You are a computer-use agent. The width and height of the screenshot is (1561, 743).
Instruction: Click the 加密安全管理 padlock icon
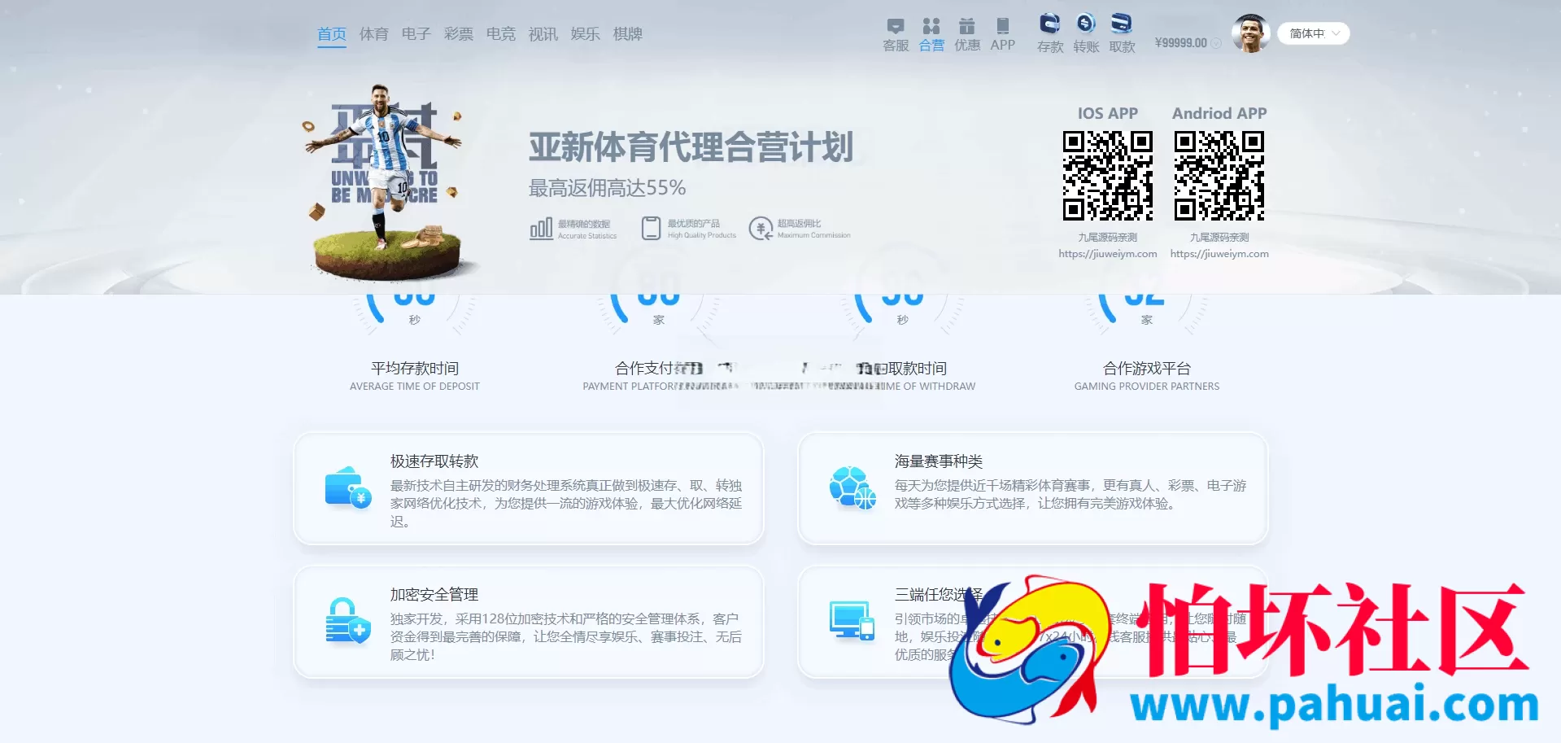pyautogui.click(x=347, y=621)
